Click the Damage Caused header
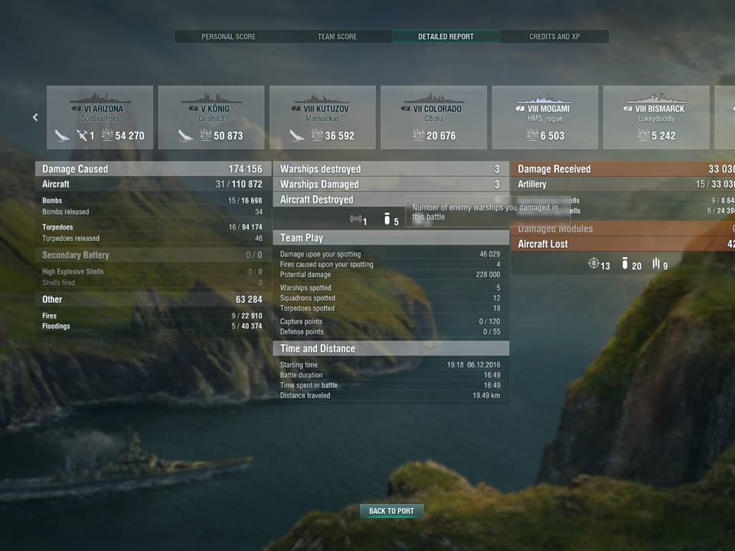Viewport: 735px width, 551px height. (x=153, y=168)
